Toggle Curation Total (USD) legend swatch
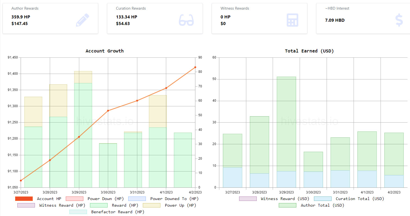 click(322, 199)
